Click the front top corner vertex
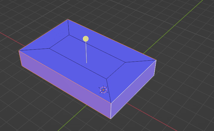Image resolution: width=214 pixels, height=131 pixels. (x=111, y=103)
